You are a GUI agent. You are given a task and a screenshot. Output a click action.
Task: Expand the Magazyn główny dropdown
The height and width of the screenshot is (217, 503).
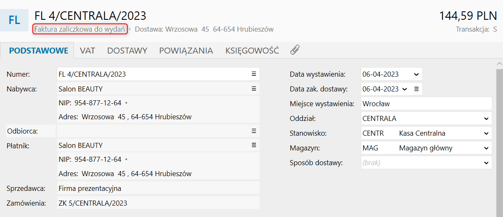486,148
